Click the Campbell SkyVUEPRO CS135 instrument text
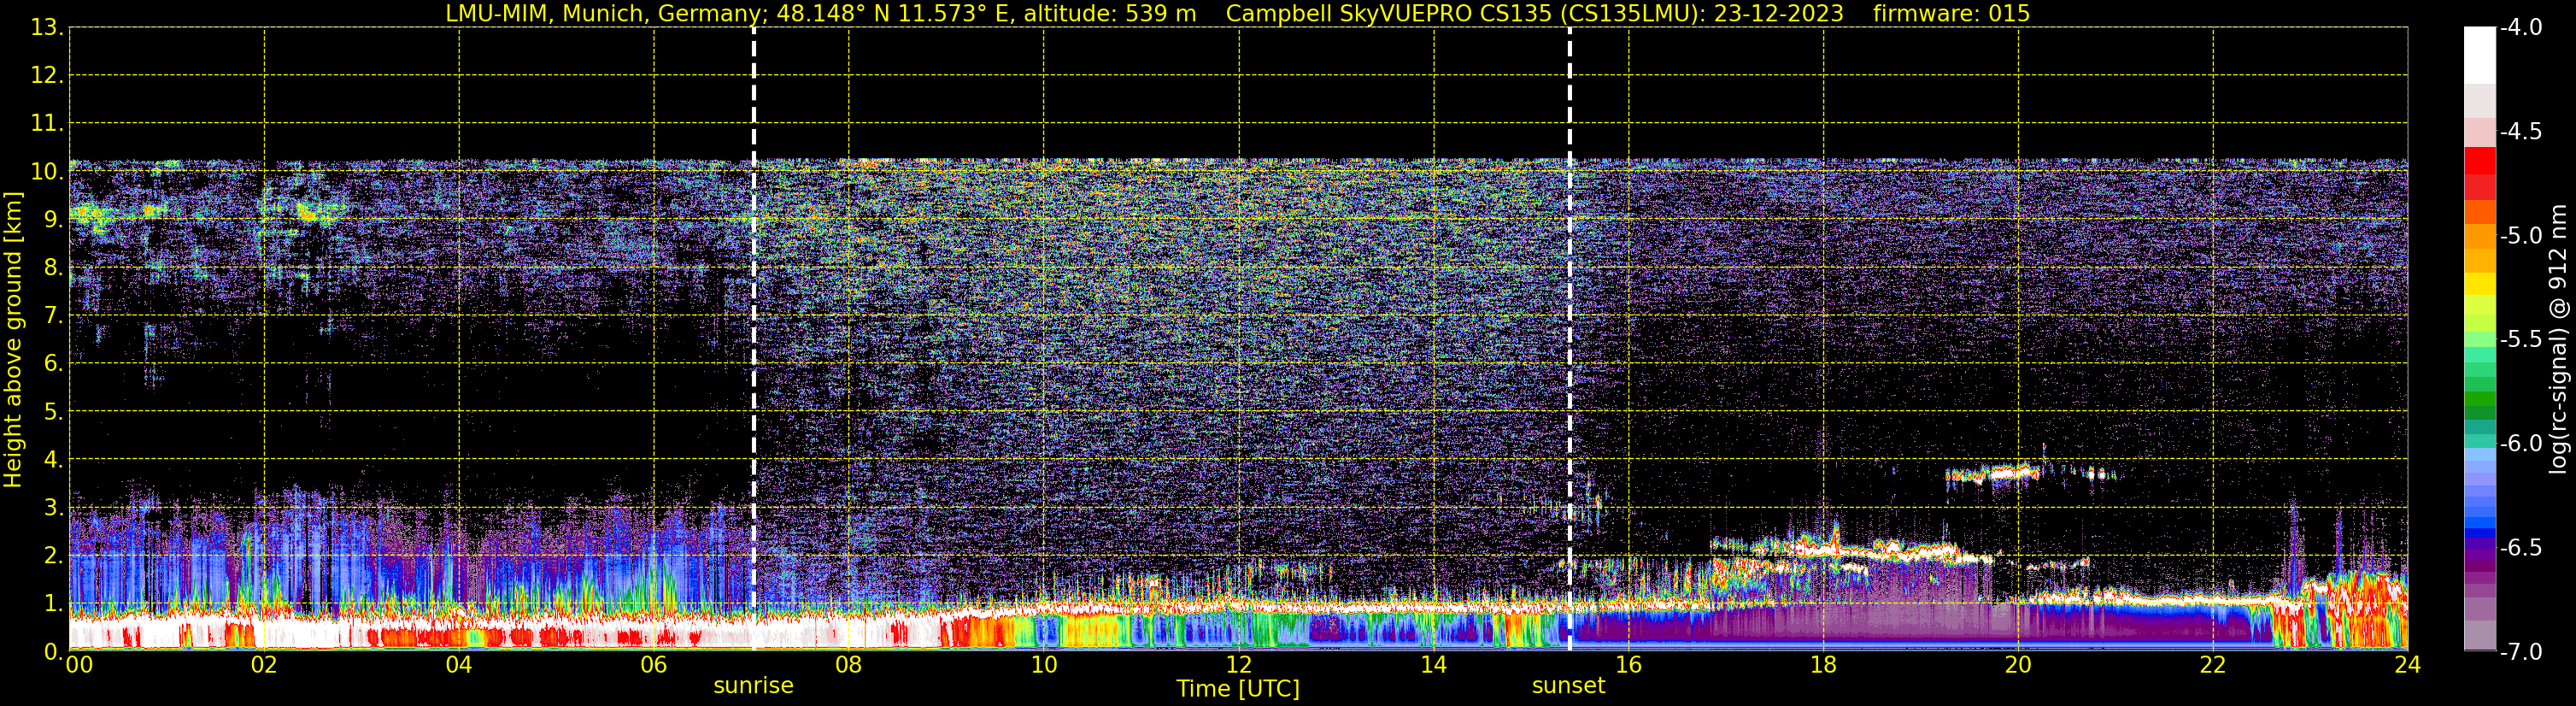 pos(1534,13)
